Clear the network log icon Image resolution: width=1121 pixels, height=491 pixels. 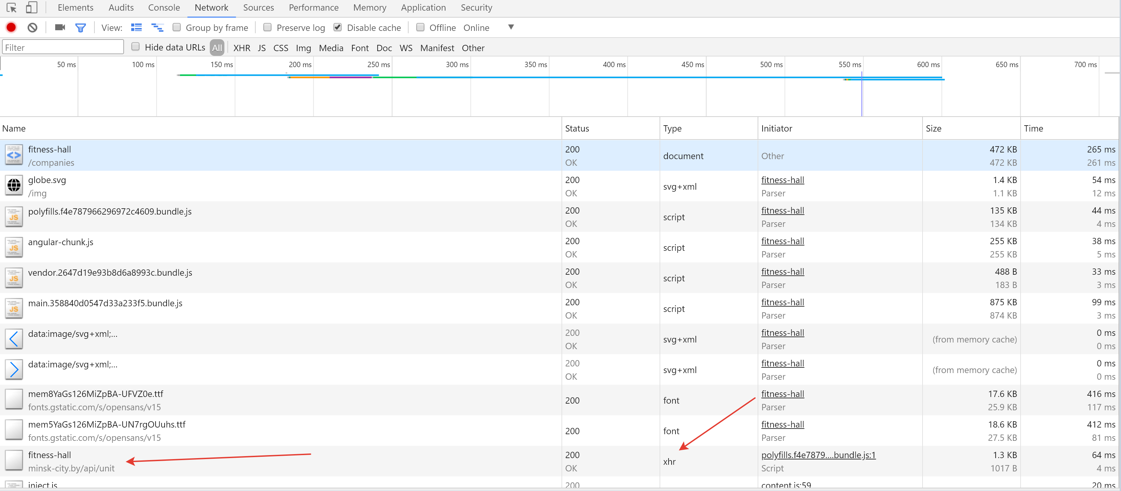(x=33, y=27)
